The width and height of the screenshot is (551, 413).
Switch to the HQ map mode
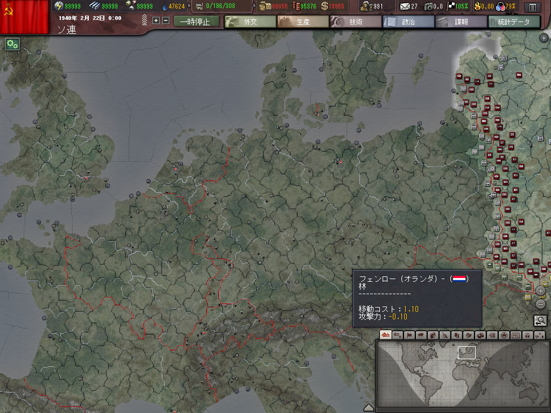coord(515,335)
